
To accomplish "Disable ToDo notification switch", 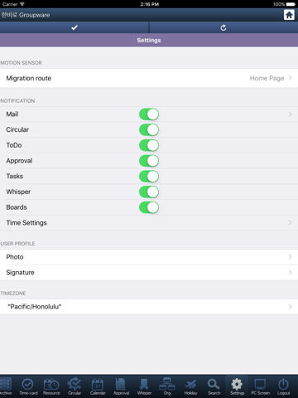I will [149, 145].
